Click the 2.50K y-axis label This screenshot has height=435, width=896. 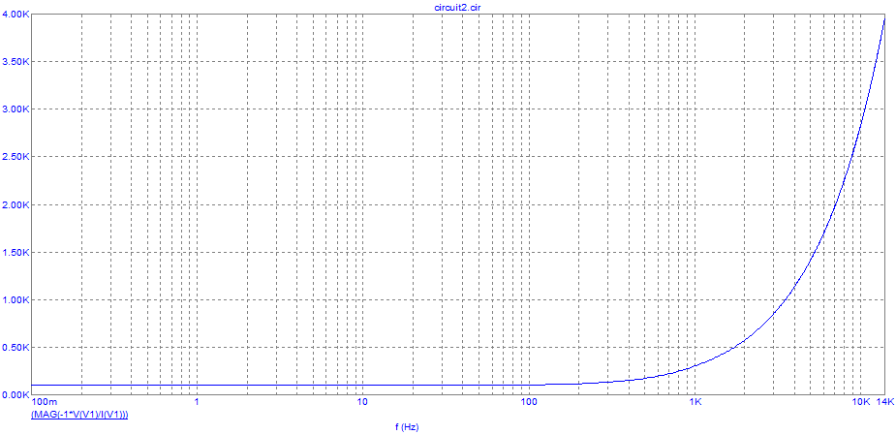coord(15,157)
